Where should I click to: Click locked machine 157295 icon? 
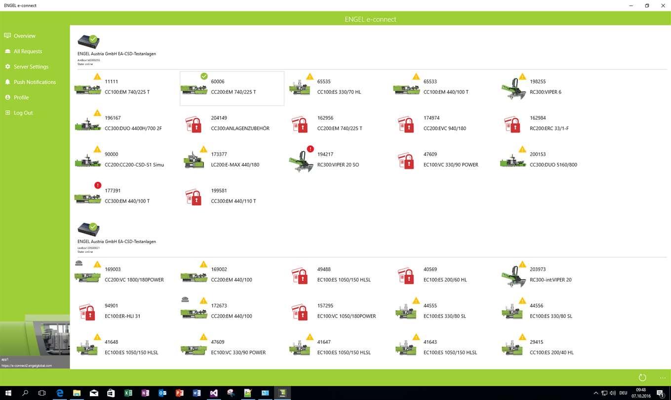[300, 312]
